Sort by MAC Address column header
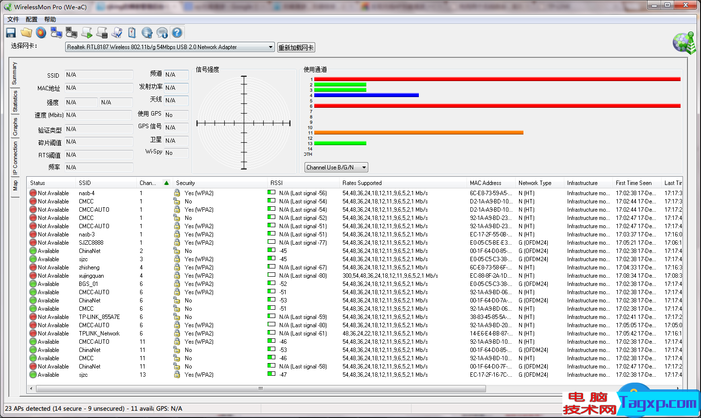The image size is (701, 418). [x=491, y=183]
